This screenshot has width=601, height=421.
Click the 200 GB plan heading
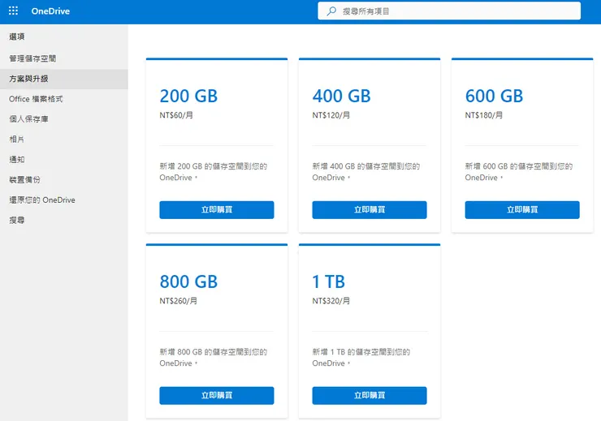(x=188, y=96)
